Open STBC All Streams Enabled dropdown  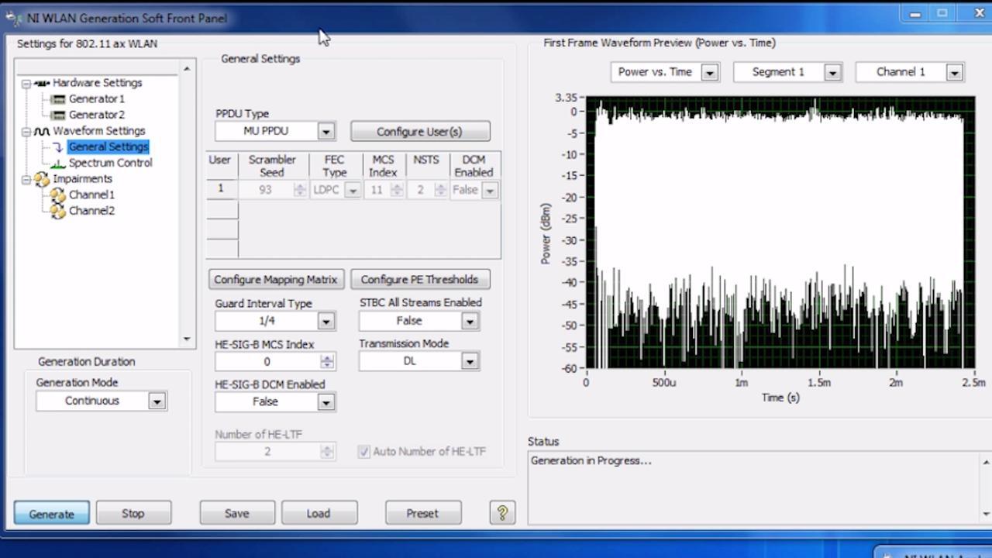470,321
